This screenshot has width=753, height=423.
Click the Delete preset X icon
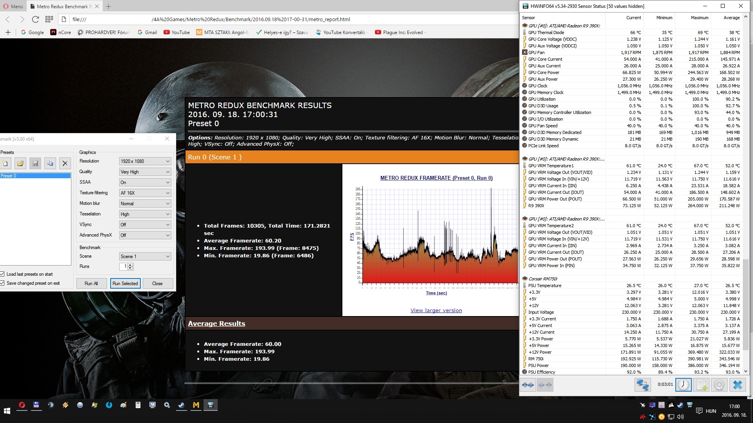pyautogui.click(x=65, y=163)
